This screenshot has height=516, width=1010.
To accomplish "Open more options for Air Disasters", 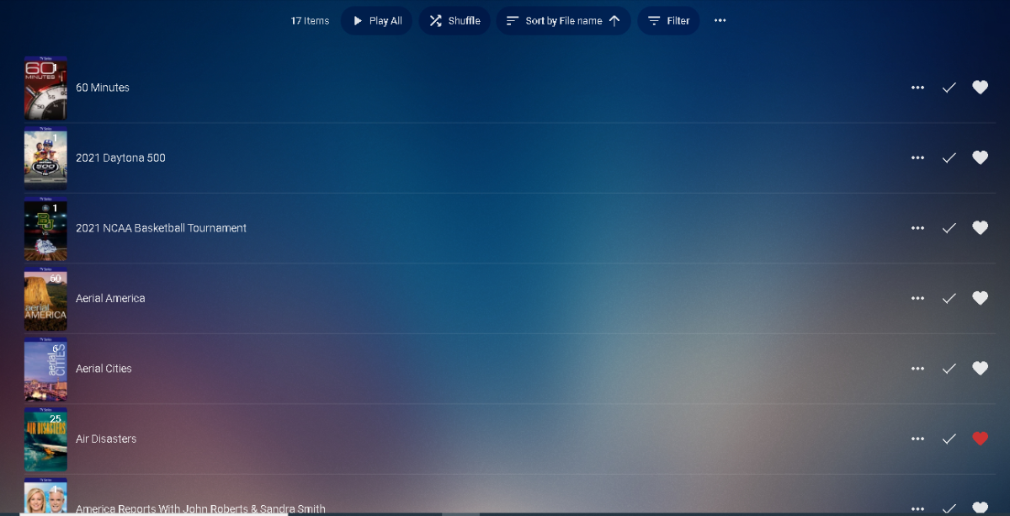I will pos(917,439).
